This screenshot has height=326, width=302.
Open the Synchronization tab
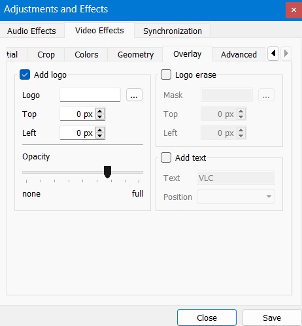pyautogui.click(x=173, y=31)
